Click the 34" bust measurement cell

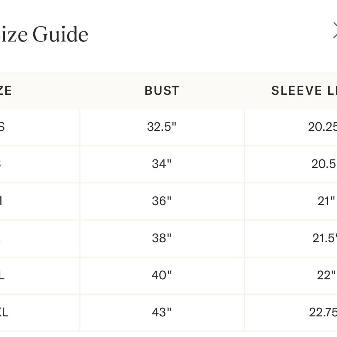162,164
